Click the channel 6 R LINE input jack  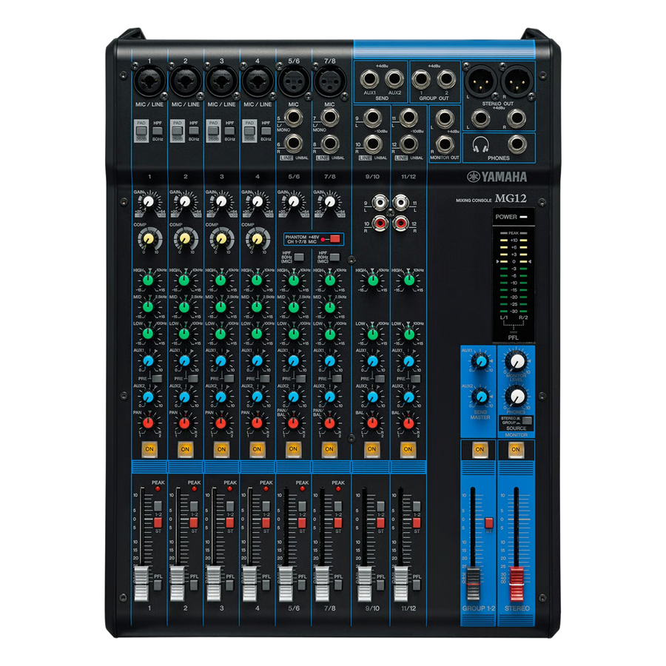click(292, 144)
